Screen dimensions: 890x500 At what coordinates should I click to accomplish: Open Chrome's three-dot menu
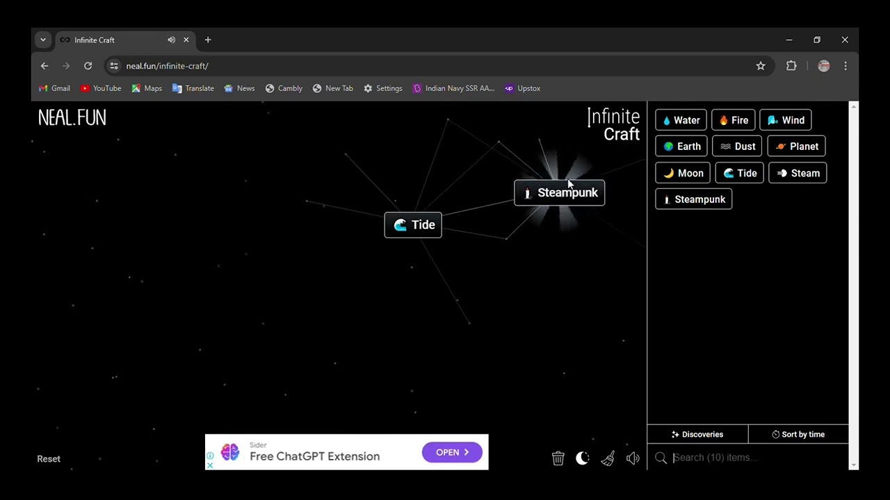click(845, 66)
